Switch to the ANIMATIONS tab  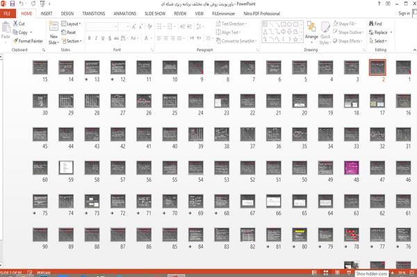pyautogui.click(x=124, y=14)
